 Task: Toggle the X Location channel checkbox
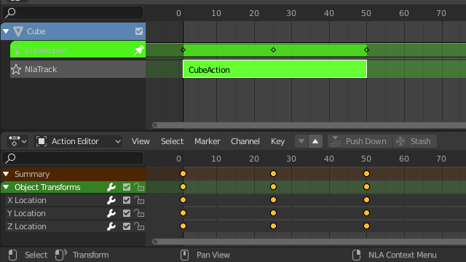[127, 200]
